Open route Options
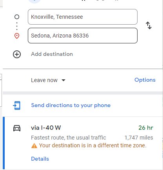Screen dimensions: 163x170 click(145, 80)
